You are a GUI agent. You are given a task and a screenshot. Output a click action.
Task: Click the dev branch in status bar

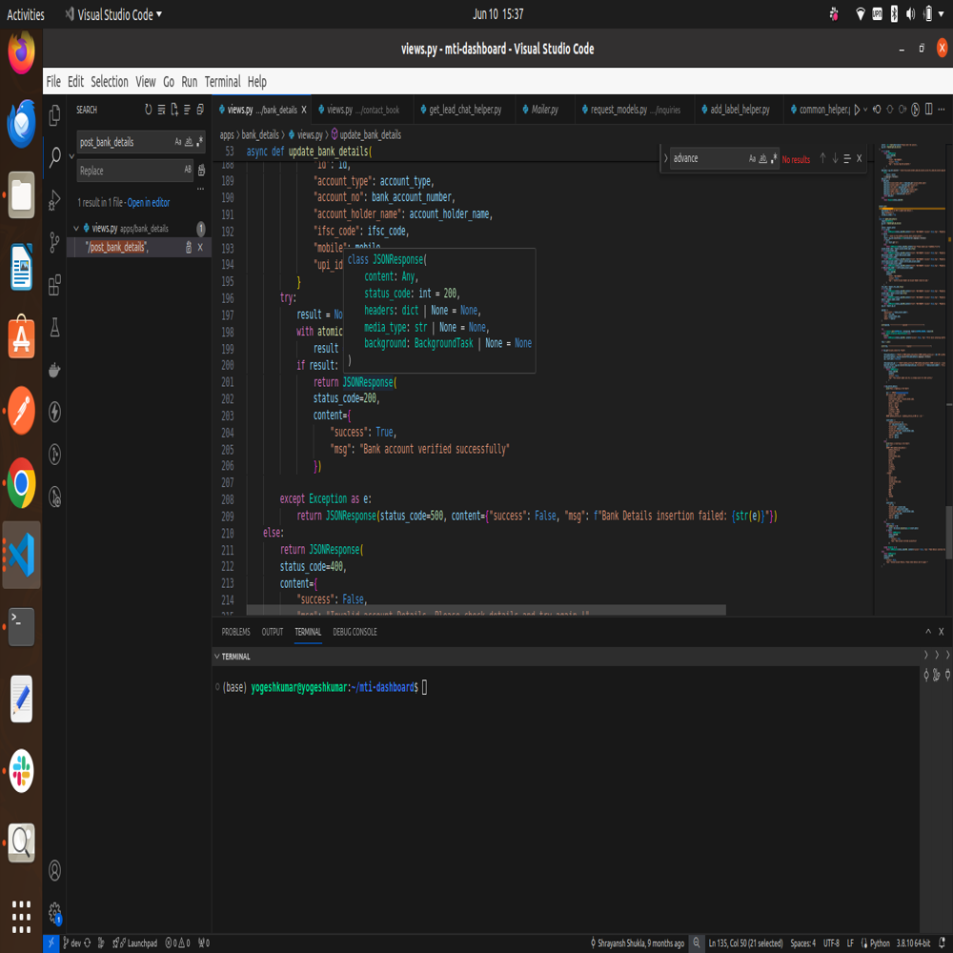[x=73, y=943]
